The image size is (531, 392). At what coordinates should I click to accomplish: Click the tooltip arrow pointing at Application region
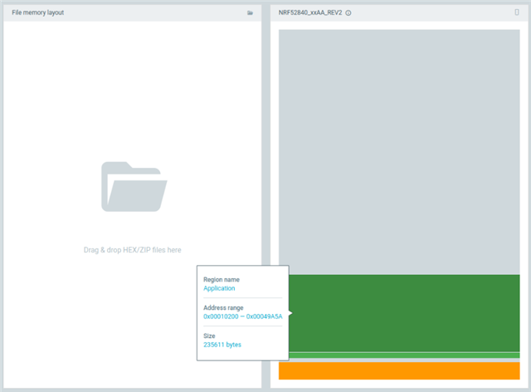click(290, 313)
